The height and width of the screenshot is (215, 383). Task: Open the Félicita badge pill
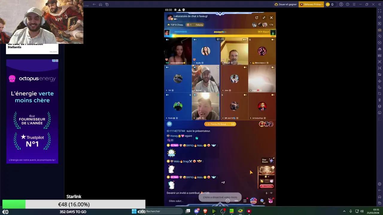(x=195, y=25)
